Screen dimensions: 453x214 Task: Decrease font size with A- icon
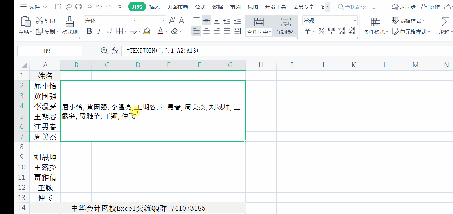tap(182, 21)
